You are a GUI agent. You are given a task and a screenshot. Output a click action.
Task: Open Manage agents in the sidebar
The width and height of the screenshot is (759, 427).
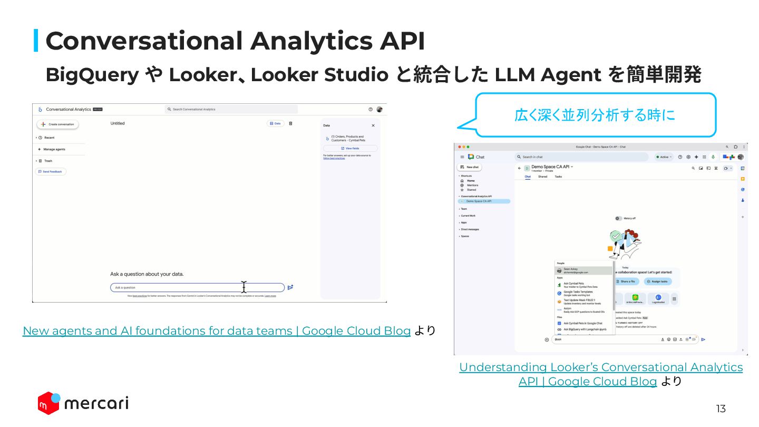click(52, 149)
